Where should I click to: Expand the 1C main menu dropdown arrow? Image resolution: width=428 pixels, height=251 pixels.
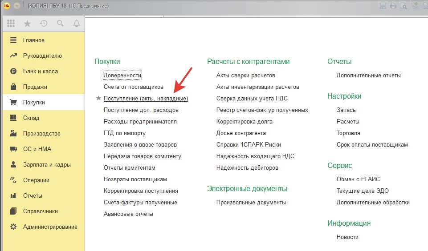point(17,6)
